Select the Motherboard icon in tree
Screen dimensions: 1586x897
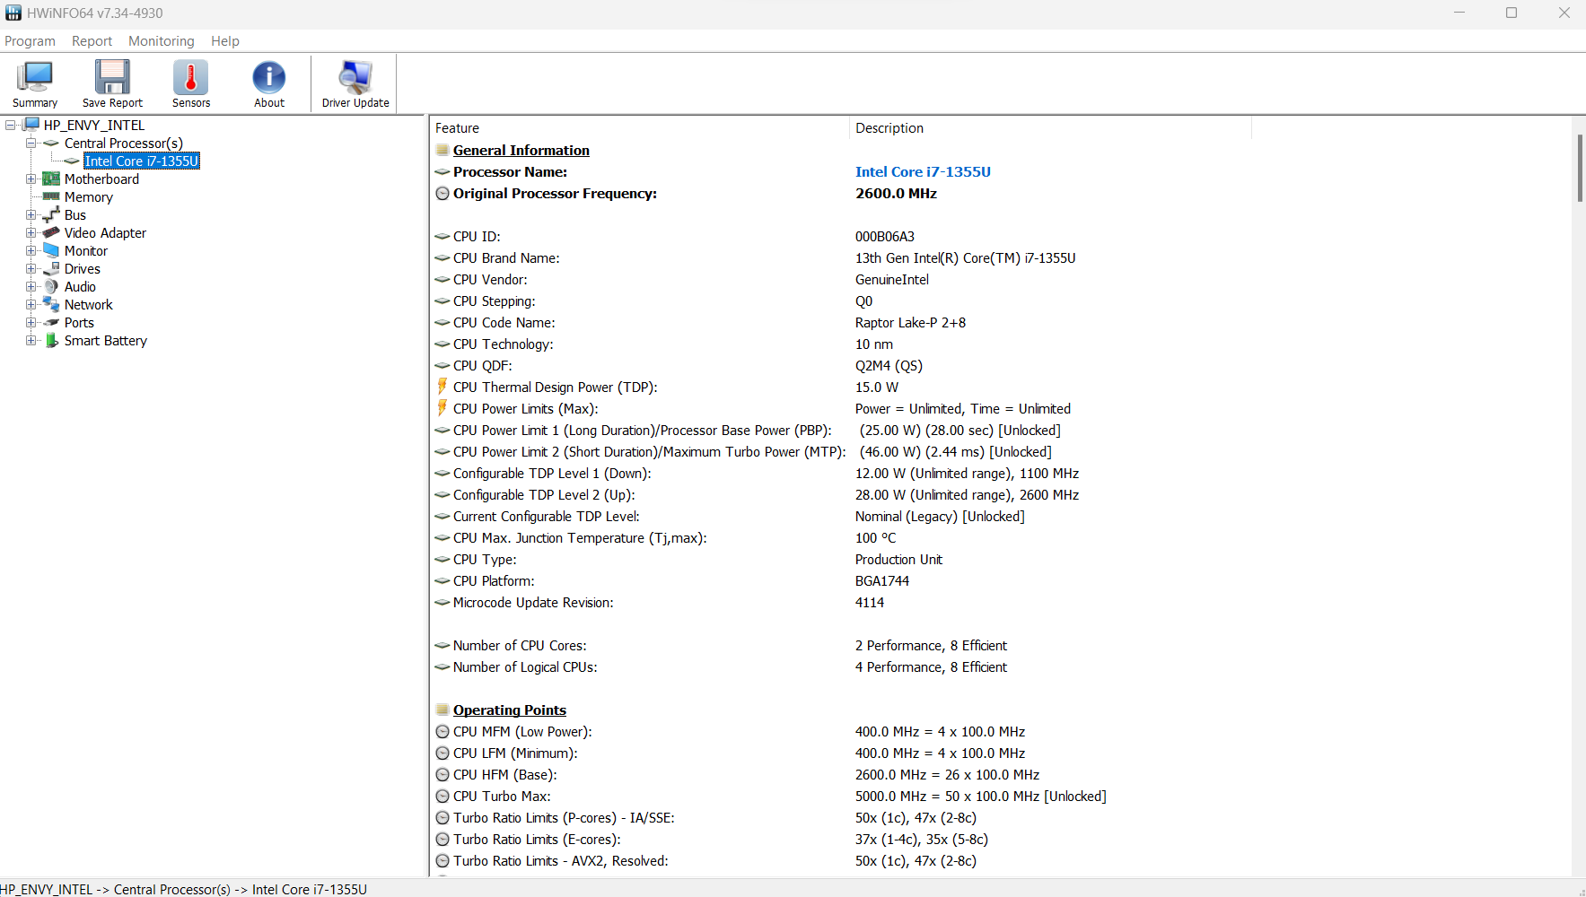click(x=51, y=179)
